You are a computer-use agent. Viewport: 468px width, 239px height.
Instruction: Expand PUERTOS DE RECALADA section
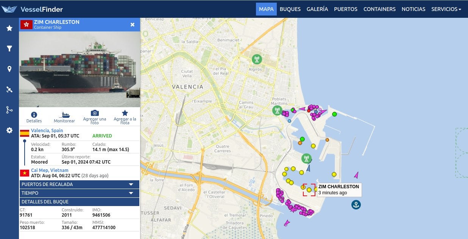(x=79, y=184)
